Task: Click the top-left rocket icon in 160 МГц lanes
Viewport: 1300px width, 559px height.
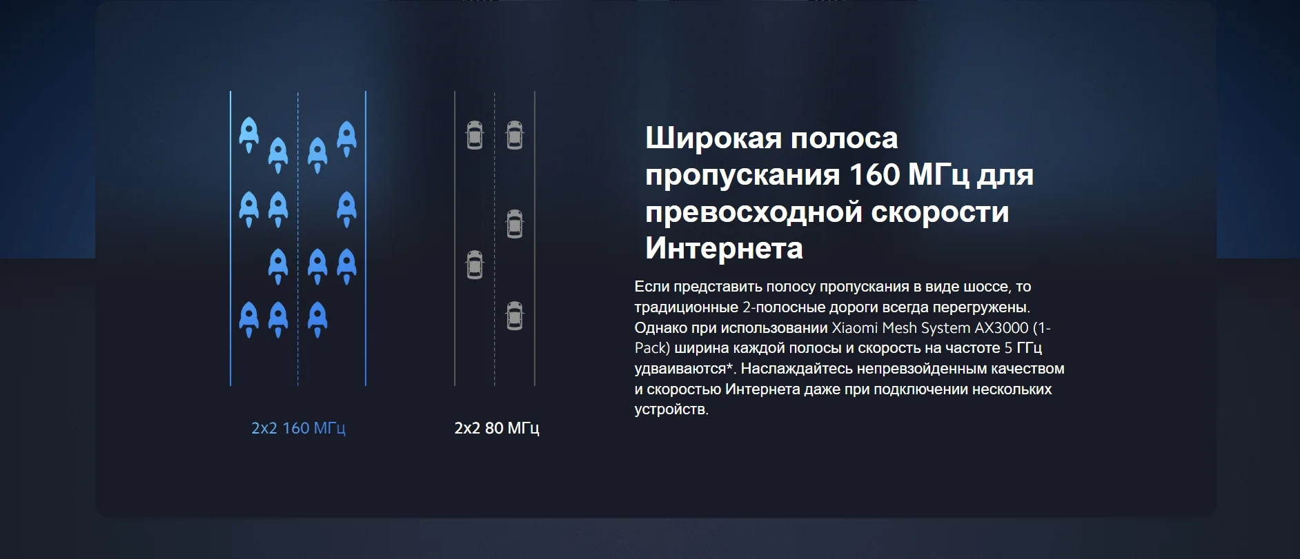Action: tap(249, 135)
